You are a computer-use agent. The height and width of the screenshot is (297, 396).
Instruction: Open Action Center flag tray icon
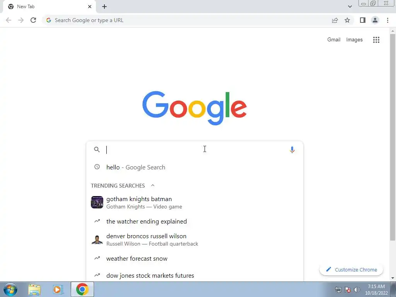[x=348, y=290]
